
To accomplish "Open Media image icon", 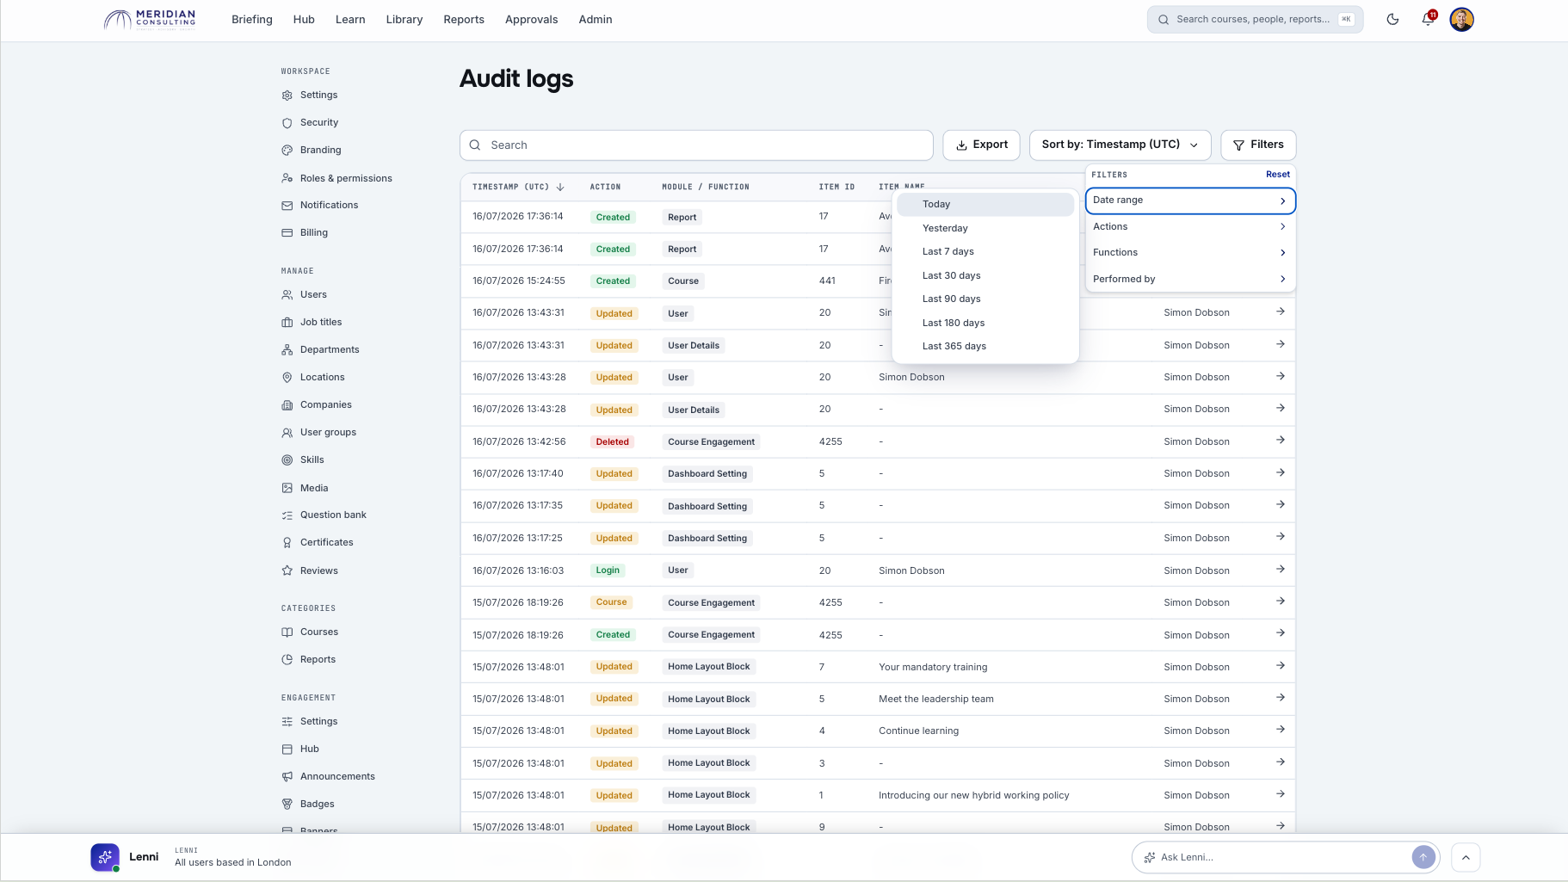I will (287, 488).
